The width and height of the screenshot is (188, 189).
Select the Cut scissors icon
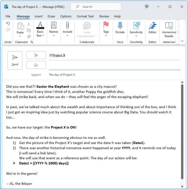(29, 24)
